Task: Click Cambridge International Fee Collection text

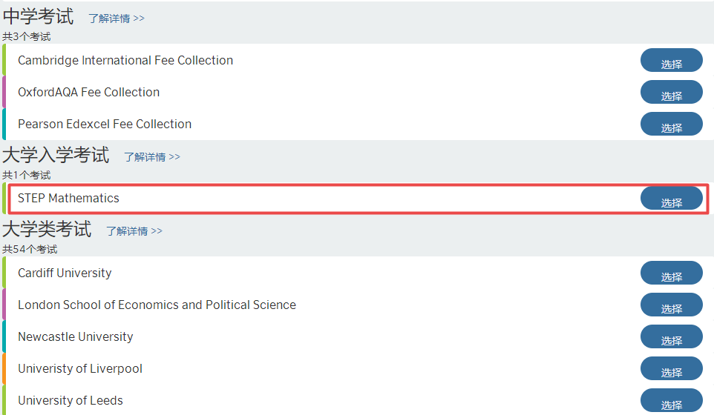Action: (125, 61)
